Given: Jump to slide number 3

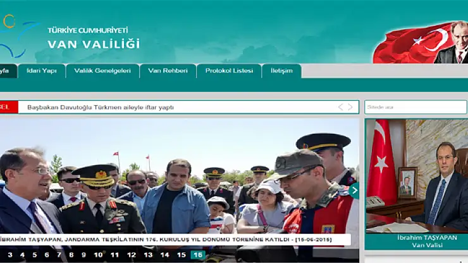Looking at the screenshot, I should tap(10, 255).
